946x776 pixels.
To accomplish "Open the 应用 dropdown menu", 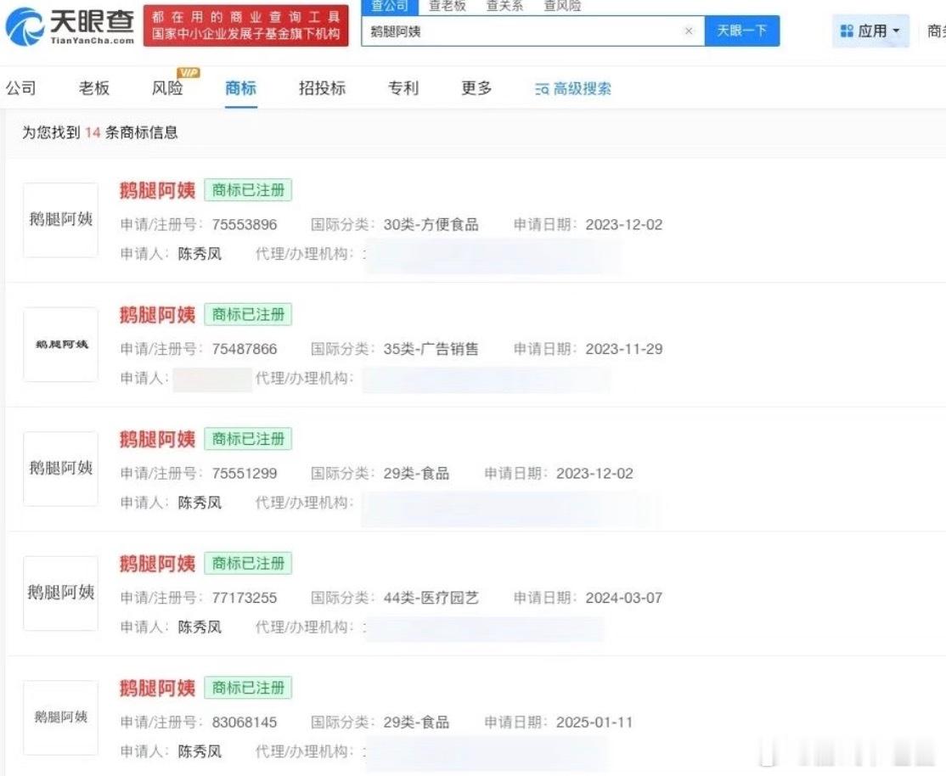I will (870, 31).
